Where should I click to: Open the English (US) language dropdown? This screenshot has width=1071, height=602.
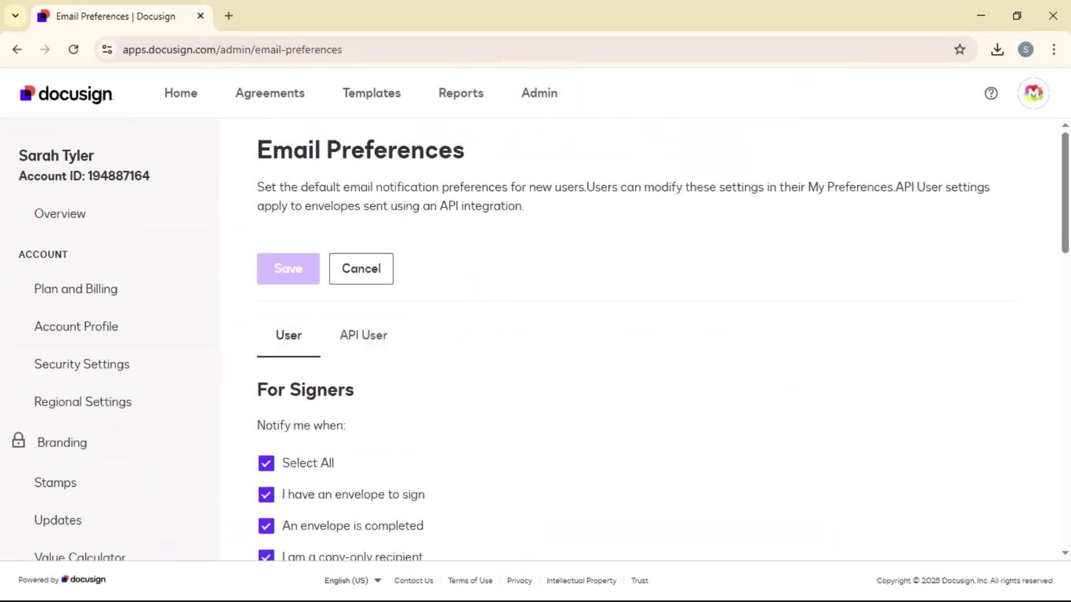coord(353,580)
